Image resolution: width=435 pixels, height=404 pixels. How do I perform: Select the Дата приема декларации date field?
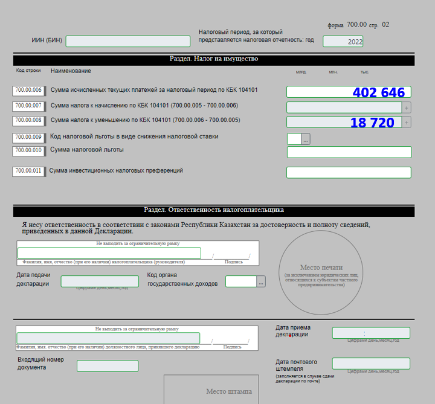[370, 333]
